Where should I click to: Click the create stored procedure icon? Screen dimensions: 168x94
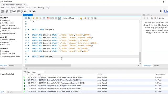22,11
